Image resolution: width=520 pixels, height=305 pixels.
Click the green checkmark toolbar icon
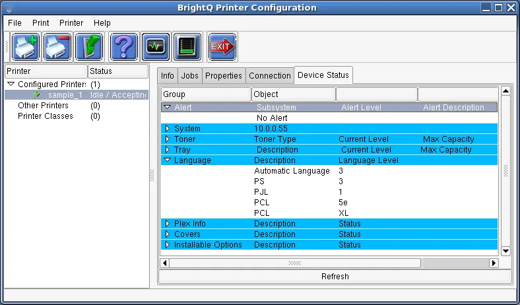coord(89,47)
